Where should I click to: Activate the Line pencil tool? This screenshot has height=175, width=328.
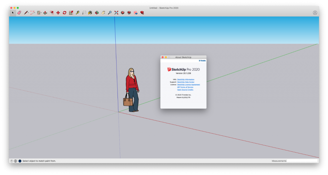pyautogui.click(x=26, y=13)
